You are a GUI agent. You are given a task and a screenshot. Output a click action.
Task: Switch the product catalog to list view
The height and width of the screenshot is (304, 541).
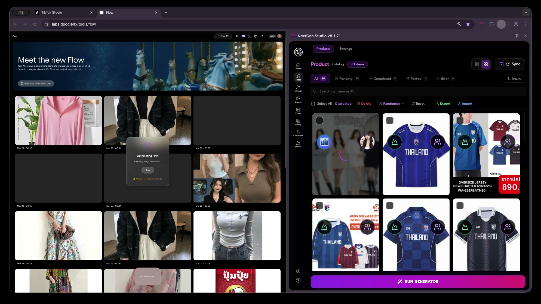(477, 64)
